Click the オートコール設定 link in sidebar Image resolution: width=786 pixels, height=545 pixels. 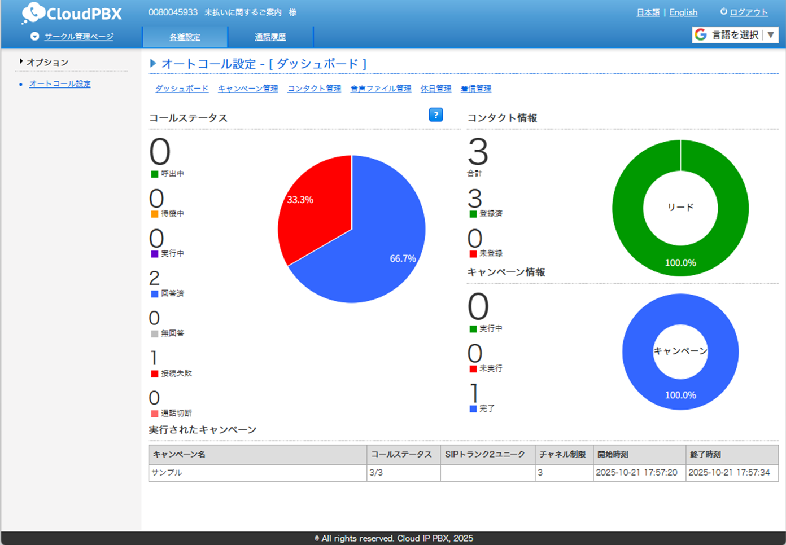click(x=59, y=83)
